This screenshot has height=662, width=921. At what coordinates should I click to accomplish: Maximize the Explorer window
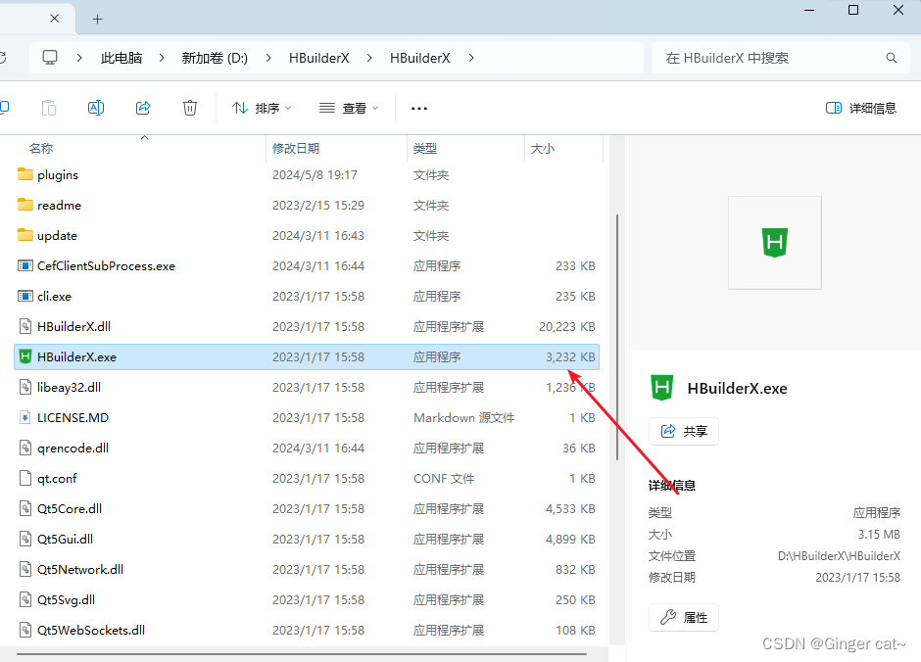[853, 10]
